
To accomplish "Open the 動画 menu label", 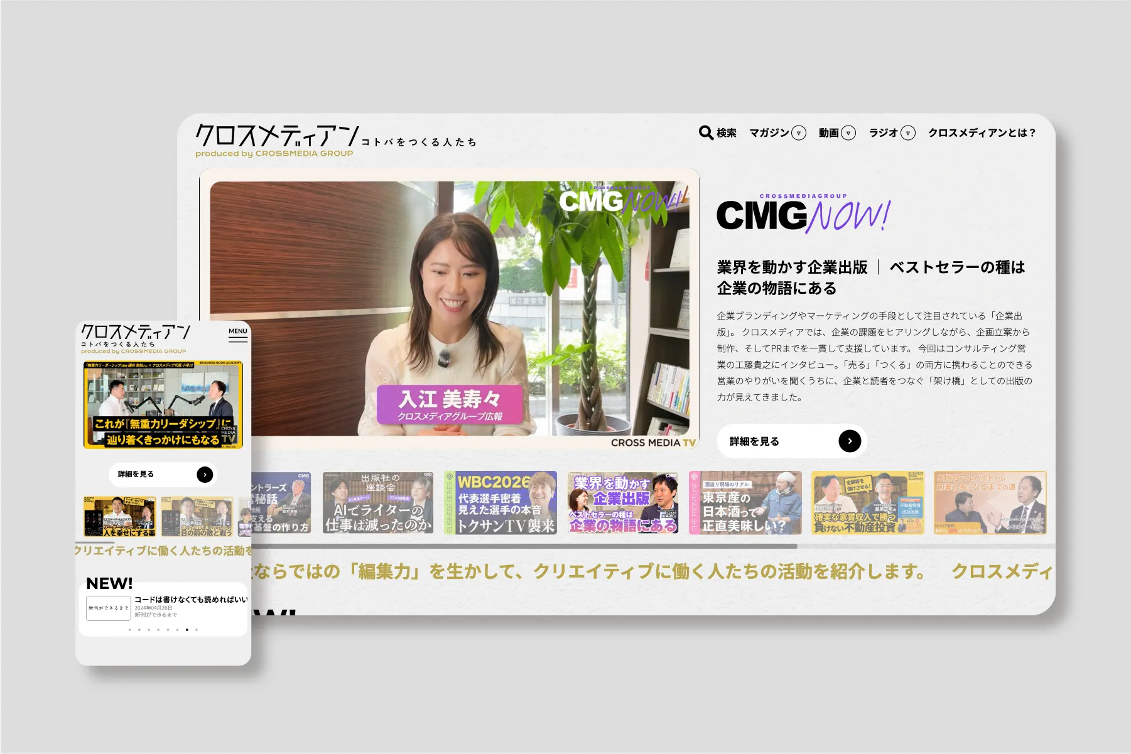I will click(x=829, y=133).
